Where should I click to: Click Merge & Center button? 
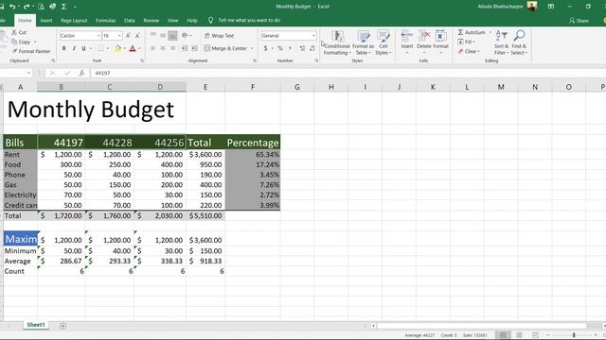225,48
